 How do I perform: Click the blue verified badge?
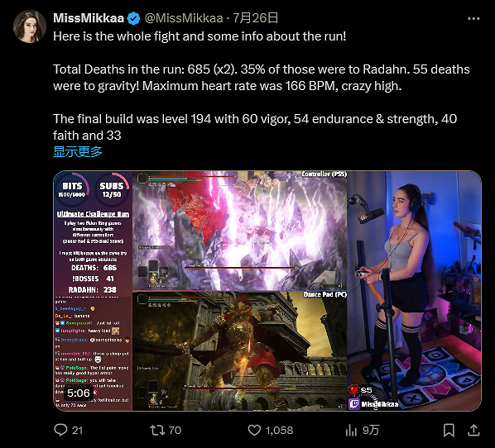[133, 18]
